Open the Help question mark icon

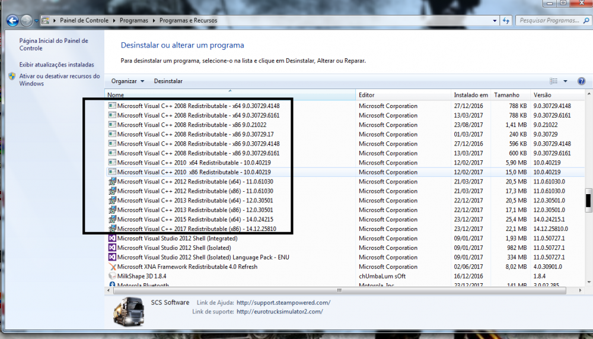click(581, 81)
